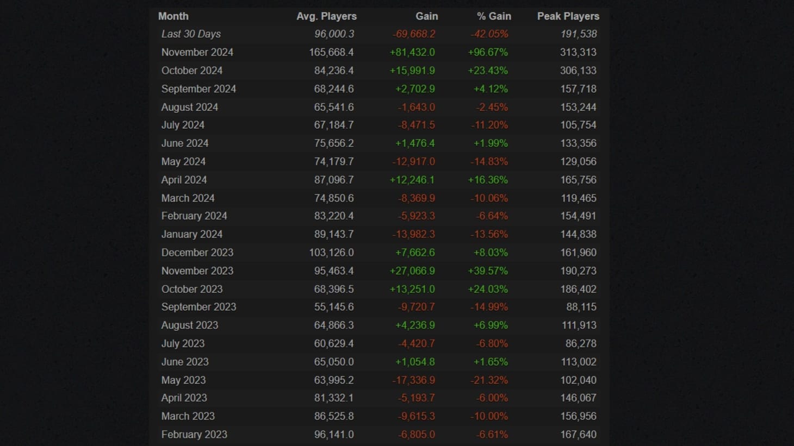
Task: Select the February 2023 row
Action: [x=194, y=434]
